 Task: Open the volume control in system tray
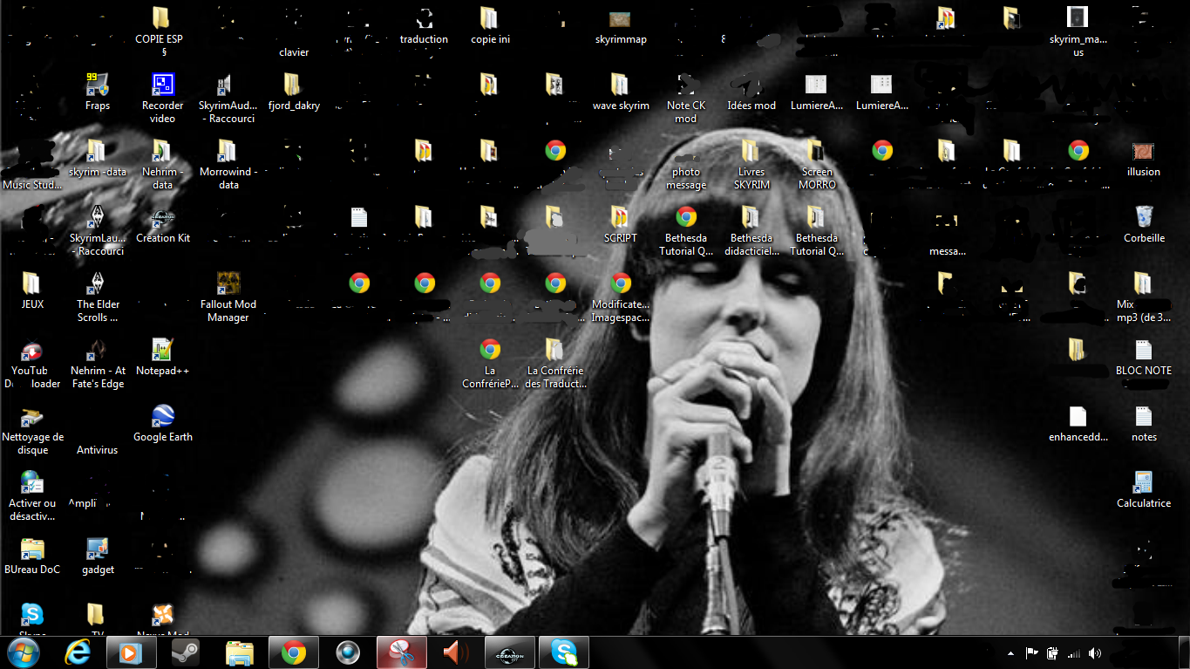tap(1094, 653)
